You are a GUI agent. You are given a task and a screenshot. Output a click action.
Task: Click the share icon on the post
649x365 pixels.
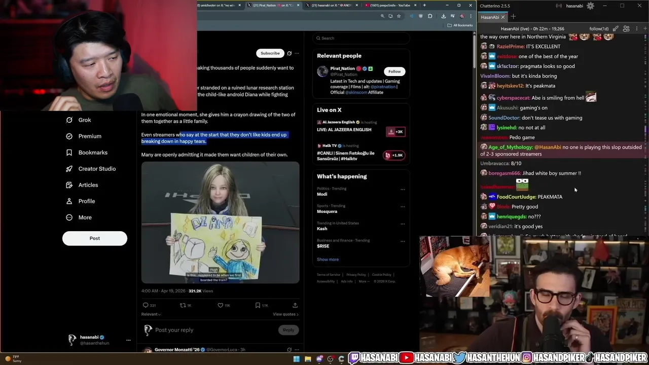(x=295, y=305)
